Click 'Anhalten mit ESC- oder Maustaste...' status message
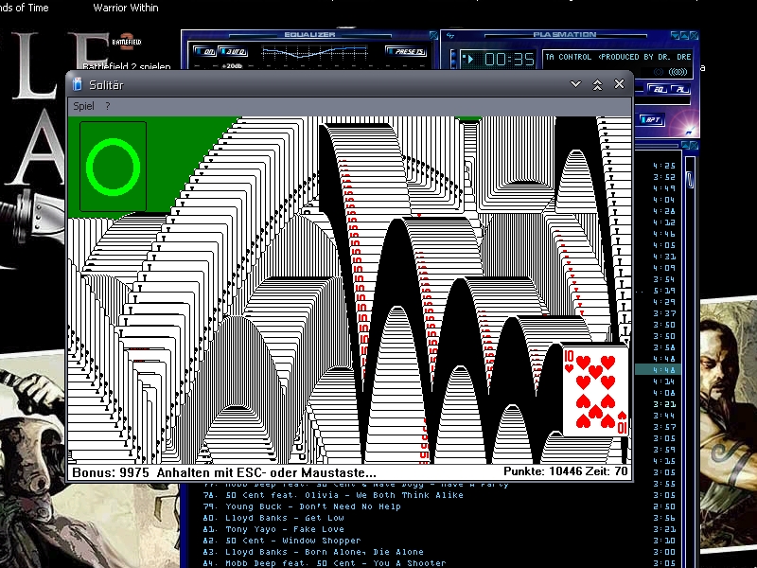 (x=266, y=471)
